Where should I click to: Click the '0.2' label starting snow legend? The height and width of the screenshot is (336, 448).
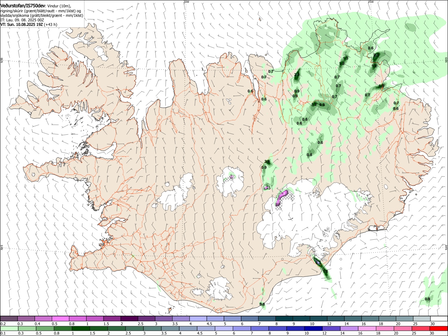[x=3, y=324]
